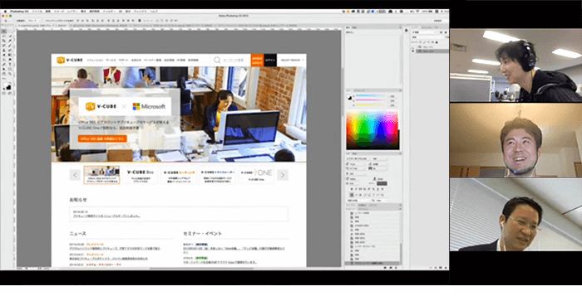Image resolution: width=582 pixels, height=301 pixels.
Task: Click the text color swatch in Character panel
Action: coord(382,183)
